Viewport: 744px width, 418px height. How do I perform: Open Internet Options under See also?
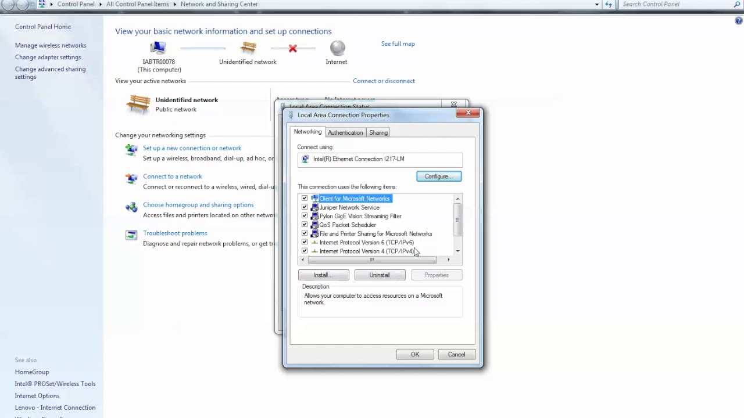(x=37, y=395)
